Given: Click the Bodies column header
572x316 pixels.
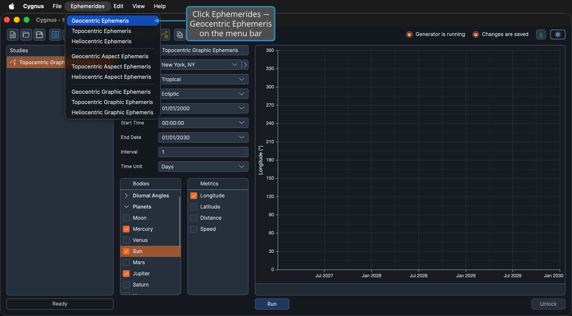Looking at the screenshot, I should 150,184.
